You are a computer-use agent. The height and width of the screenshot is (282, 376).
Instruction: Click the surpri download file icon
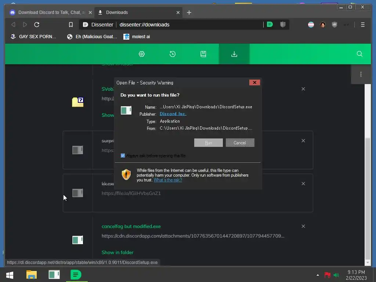pyautogui.click(x=78, y=150)
